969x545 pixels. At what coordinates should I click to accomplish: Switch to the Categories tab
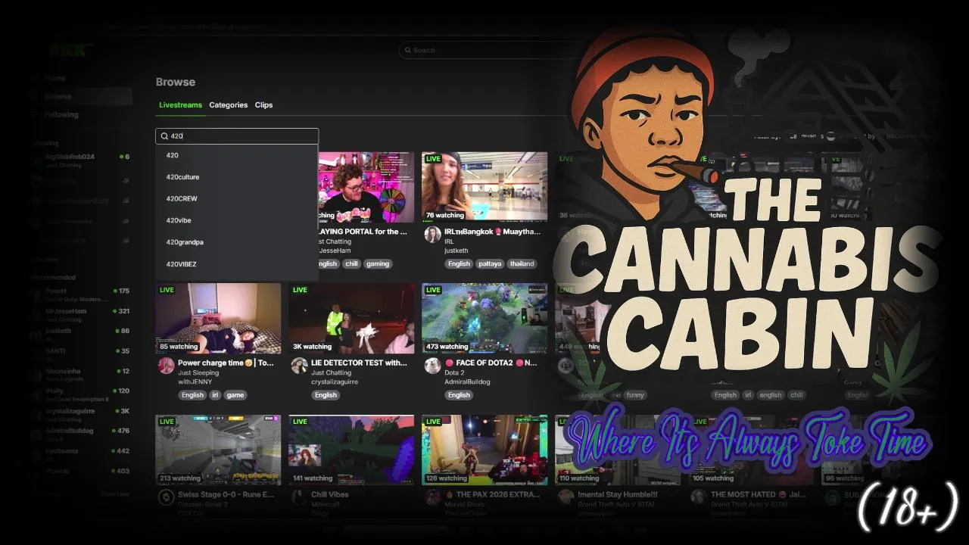229,105
